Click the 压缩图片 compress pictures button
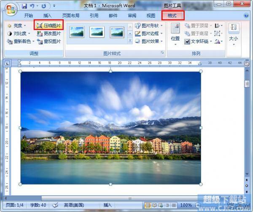This screenshot has width=253, height=212. [x=48, y=25]
